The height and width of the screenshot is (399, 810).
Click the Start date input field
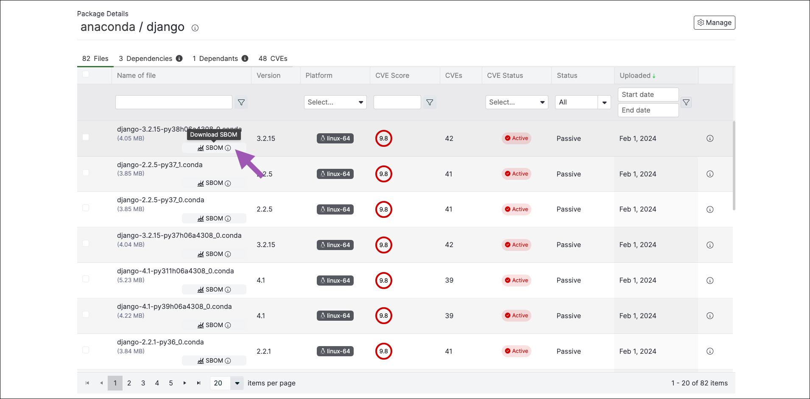(648, 94)
